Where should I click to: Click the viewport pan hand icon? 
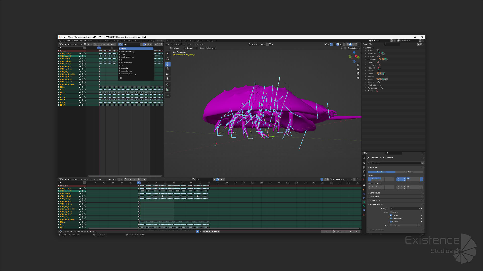pyautogui.click(x=358, y=69)
